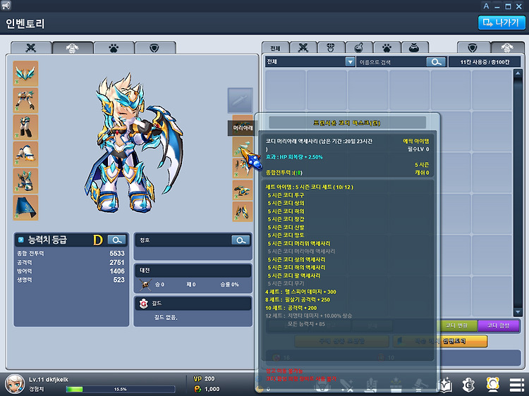This screenshot has width=529, height=396.
Task: Open 능력치 등급 details magnifier
Action: [117, 240]
